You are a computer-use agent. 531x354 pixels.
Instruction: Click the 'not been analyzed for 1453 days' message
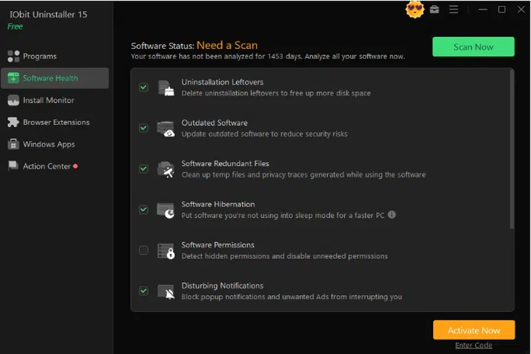coord(267,56)
